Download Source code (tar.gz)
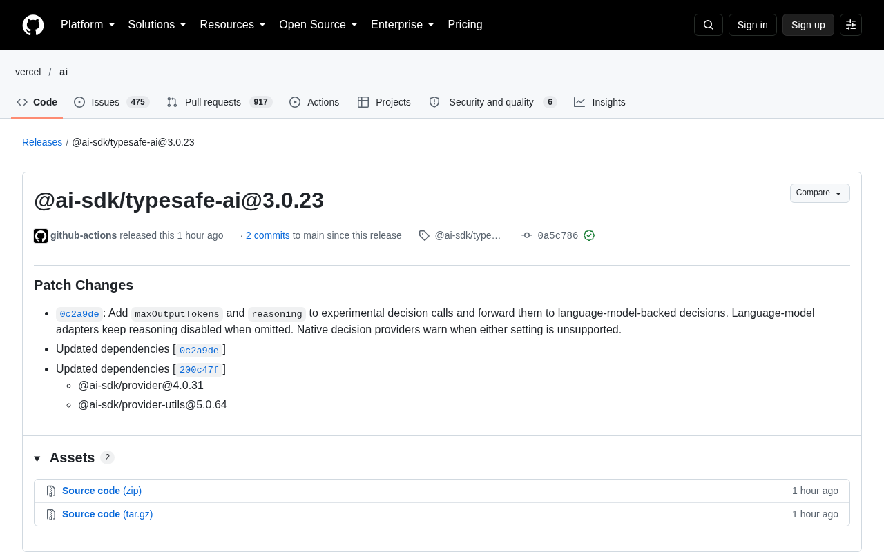Screen dimensions: 884x552 [108, 514]
